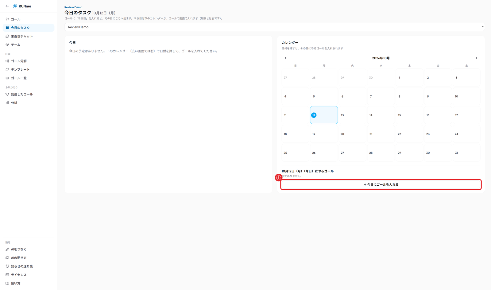Click the calendar-check icon for 今日のタスク
Viewport: 491px width, 290px height.
pyautogui.click(x=7, y=28)
